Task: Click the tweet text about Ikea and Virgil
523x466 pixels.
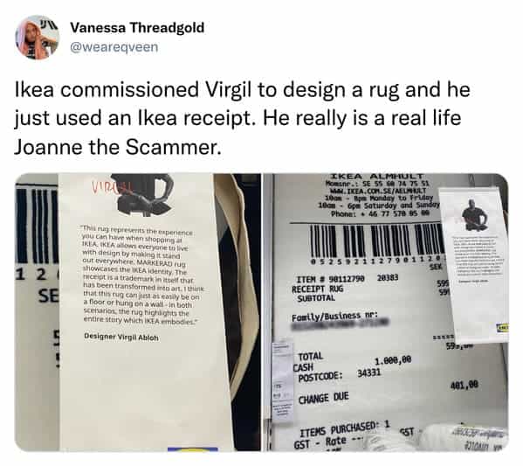Action: pyautogui.click(x=242, y=118)
